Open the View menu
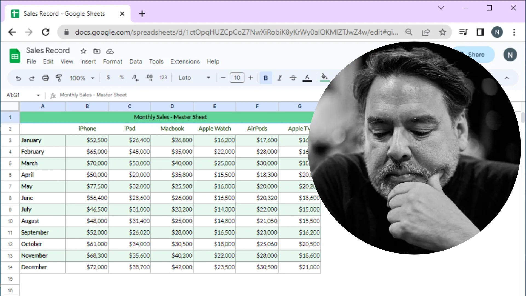Image resolution: width=526 pixels, height=296 pixels. click(67, 61)
